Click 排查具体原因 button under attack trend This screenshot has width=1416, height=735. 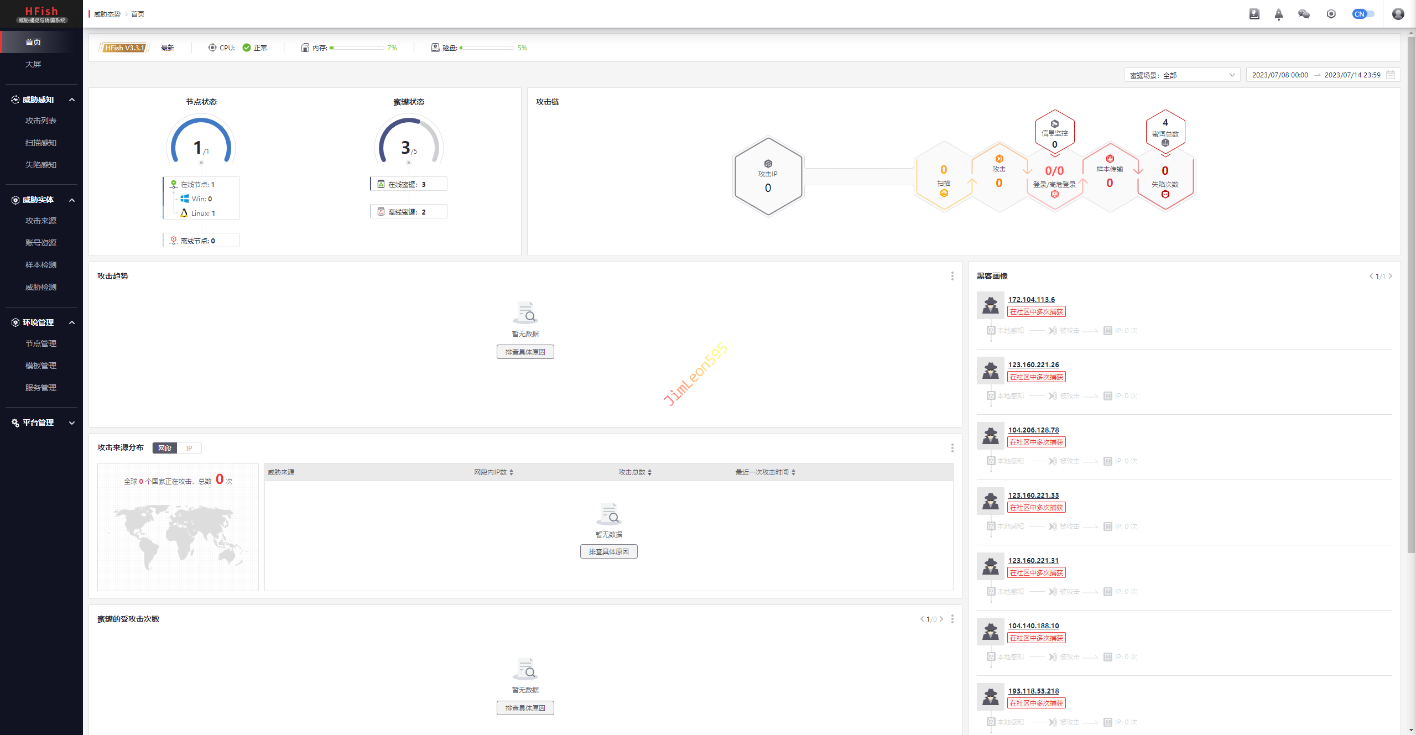click(525, 352)
